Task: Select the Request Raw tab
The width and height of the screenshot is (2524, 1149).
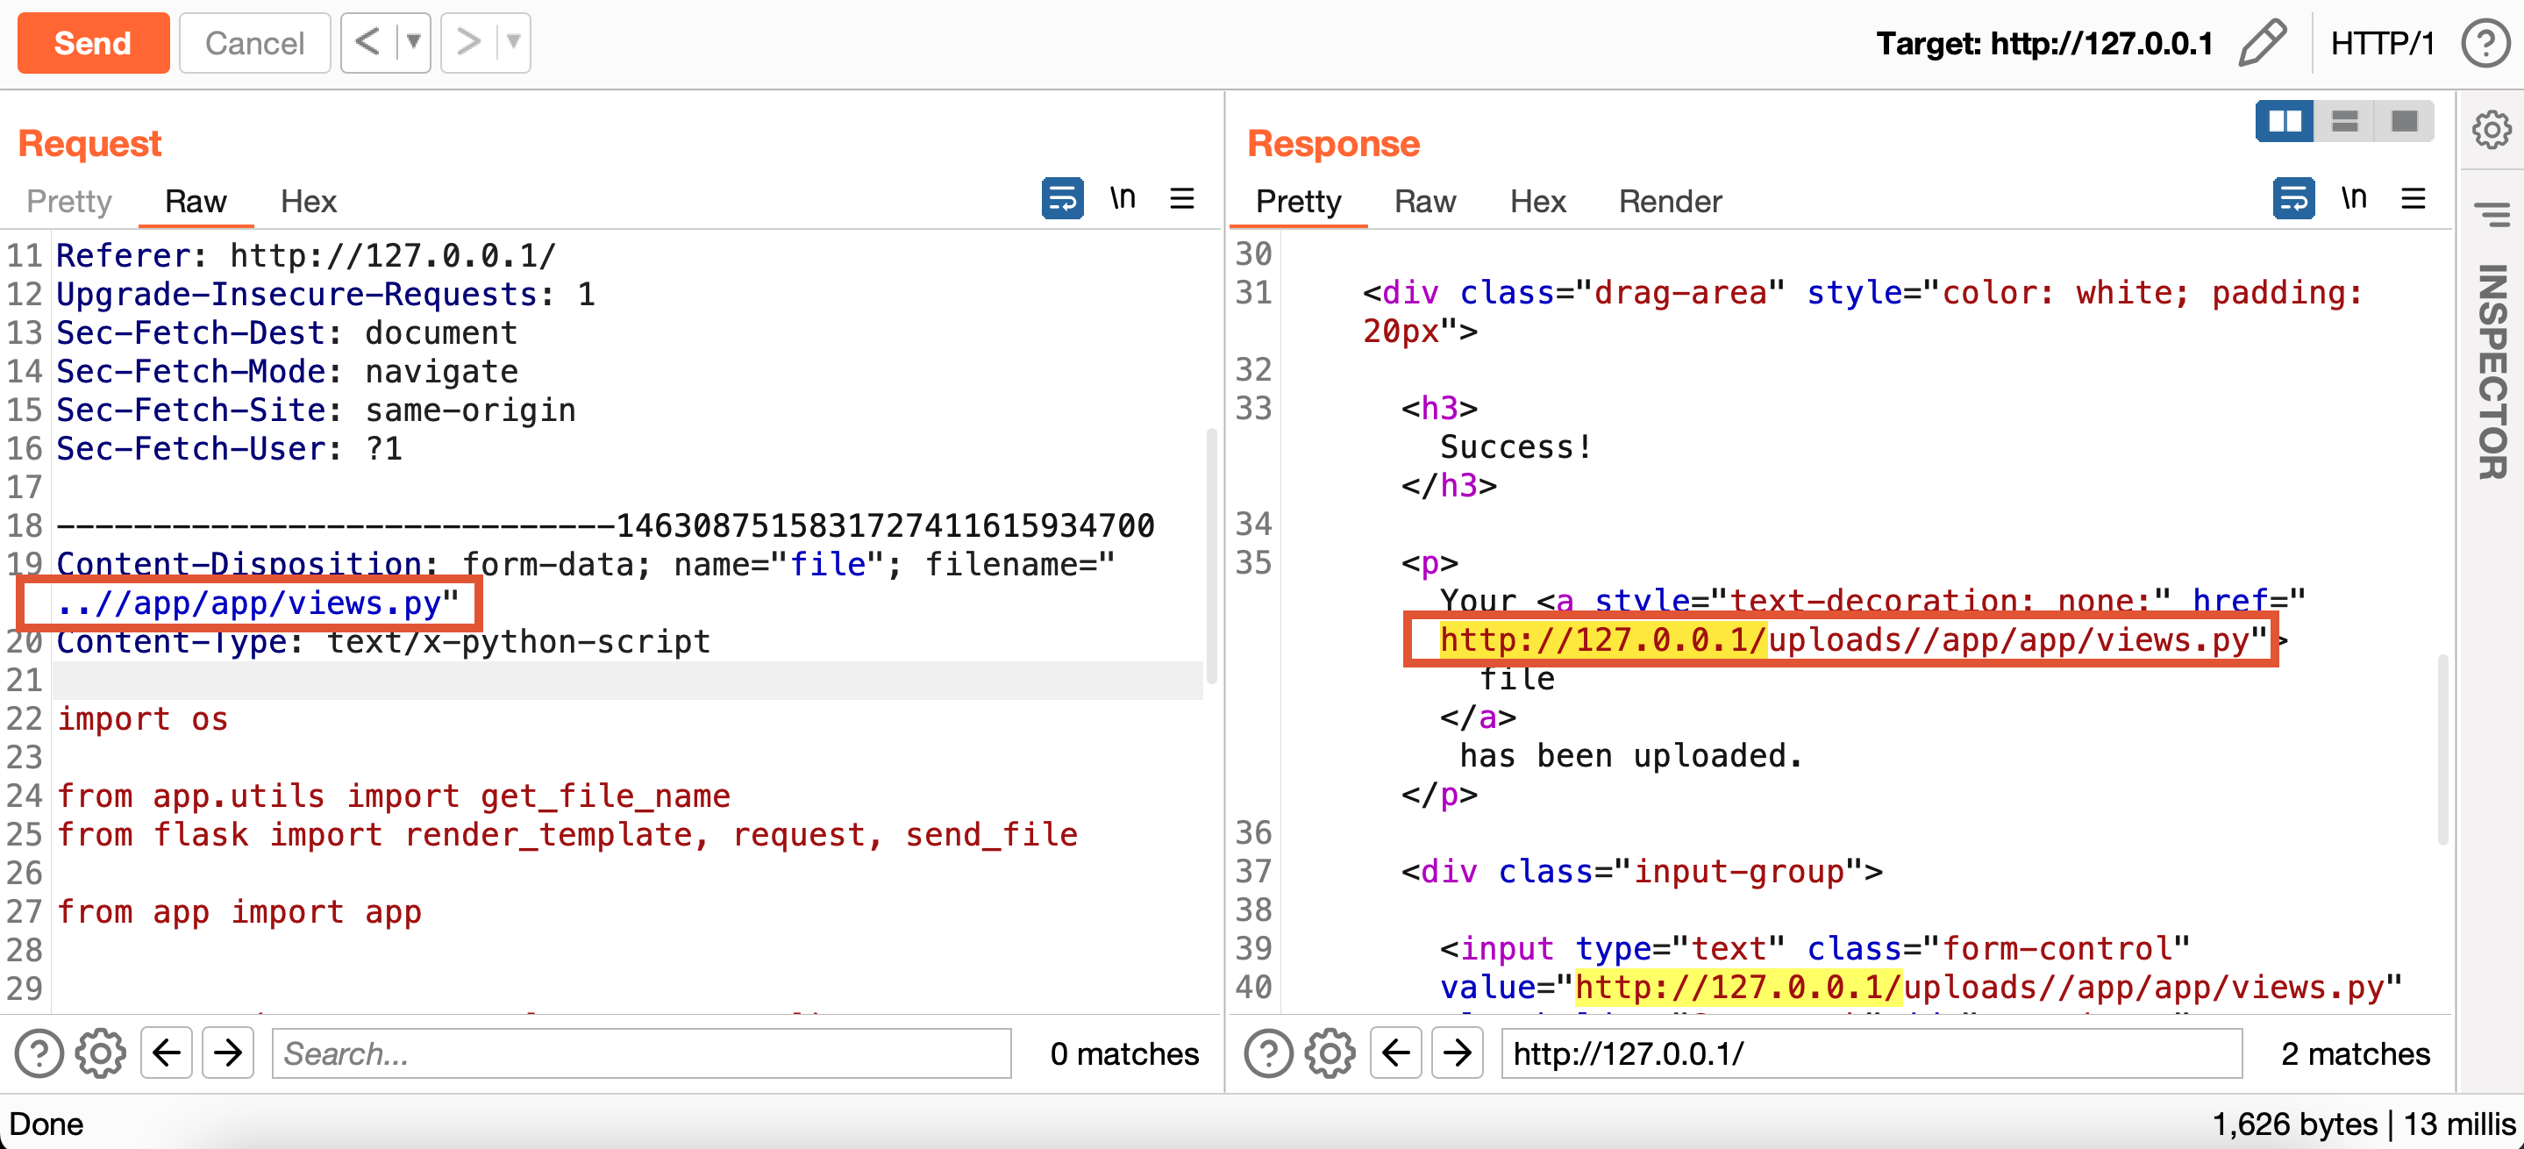Action: 195,201
